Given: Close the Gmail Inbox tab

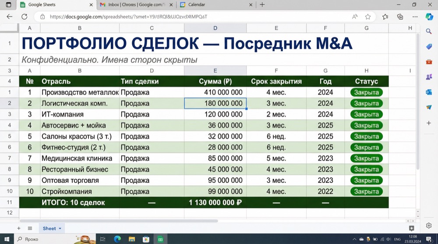Looking at the screenshot, I should coord(171,5).
